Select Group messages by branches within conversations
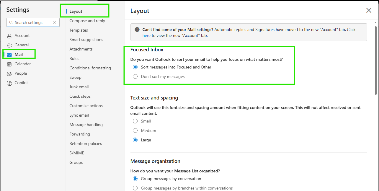This screenshot has height=191, width=379. tap(183, 188)
